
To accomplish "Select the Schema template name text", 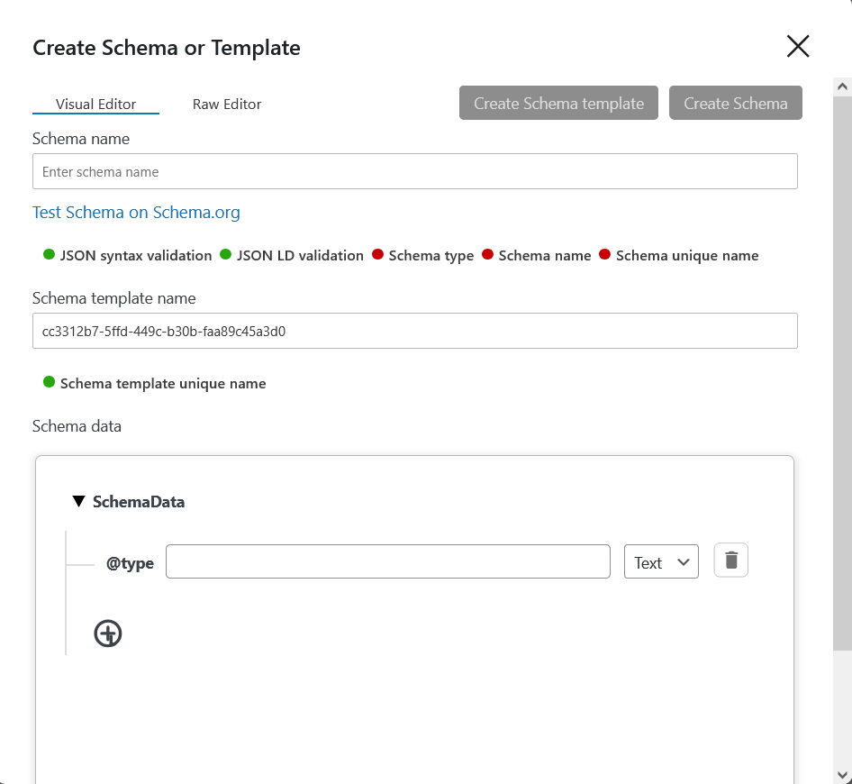I will click(414, 331).
